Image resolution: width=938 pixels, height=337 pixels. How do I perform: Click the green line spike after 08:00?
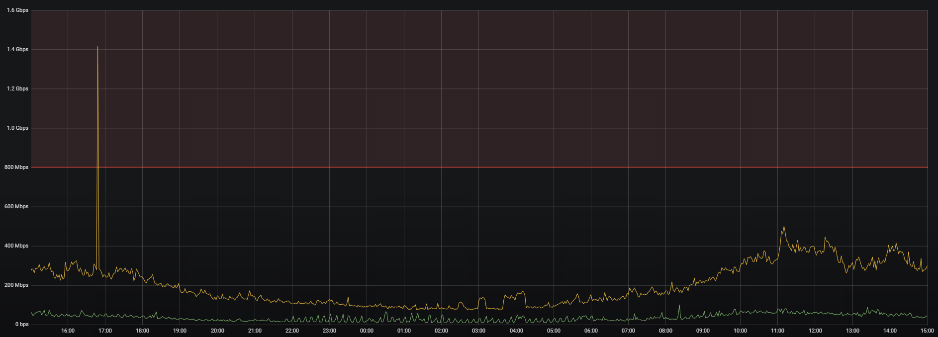click(x=679, y=306)
